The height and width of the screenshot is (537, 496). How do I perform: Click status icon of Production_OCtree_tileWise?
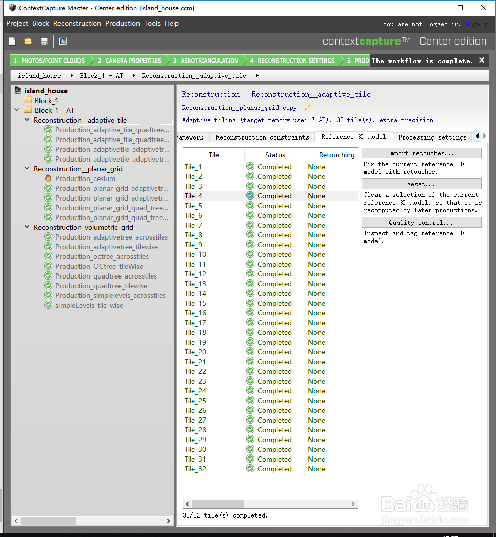pyautogui.click(x=48, y=266)
